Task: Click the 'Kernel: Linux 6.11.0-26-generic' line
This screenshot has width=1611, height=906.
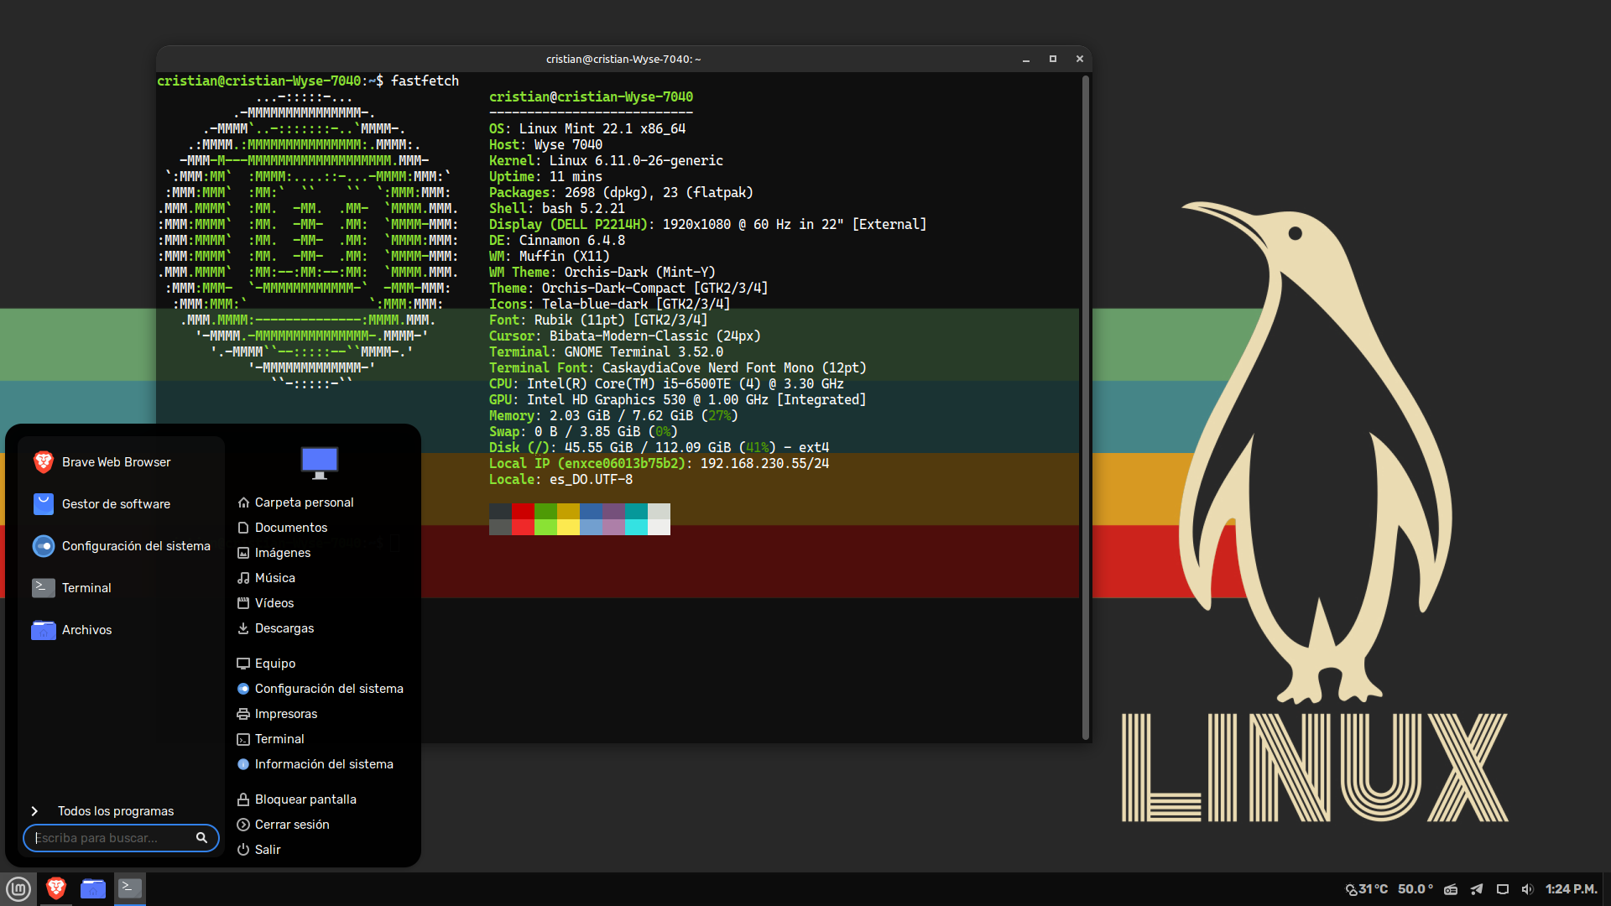Action: (606, 161)
